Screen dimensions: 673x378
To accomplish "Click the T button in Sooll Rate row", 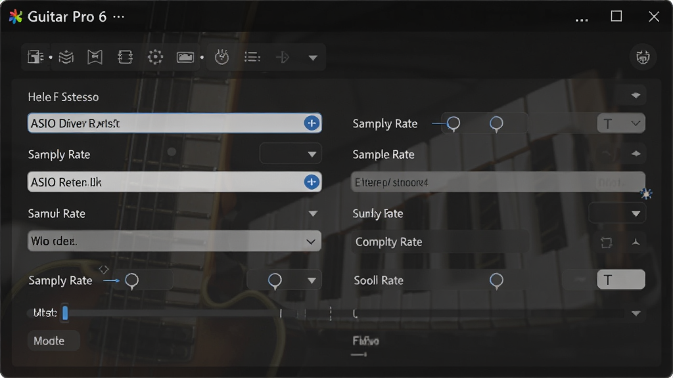I will [x=621, y=280].
